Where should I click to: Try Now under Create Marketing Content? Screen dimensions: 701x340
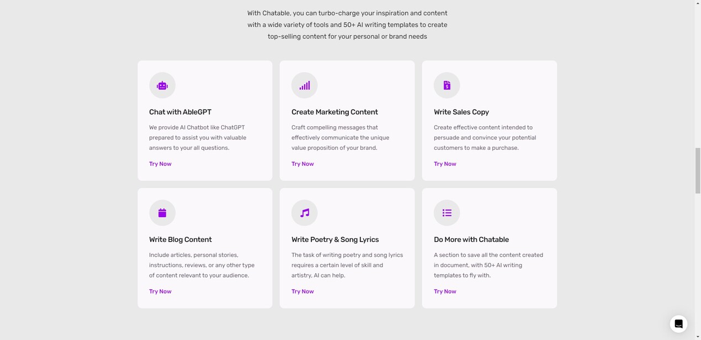click(x=302, y=164)
